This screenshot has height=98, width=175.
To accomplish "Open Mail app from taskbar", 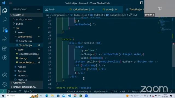I will coord(64,96).
